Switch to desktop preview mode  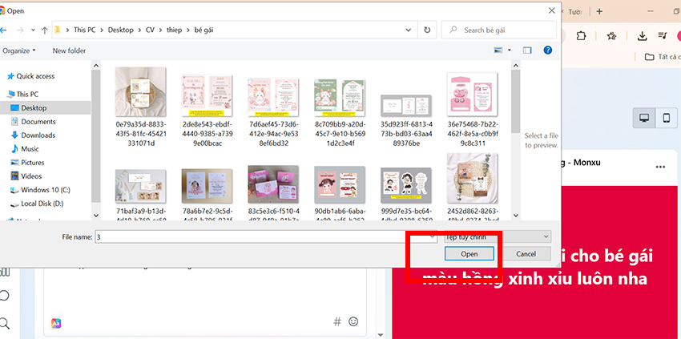[643, 119]
